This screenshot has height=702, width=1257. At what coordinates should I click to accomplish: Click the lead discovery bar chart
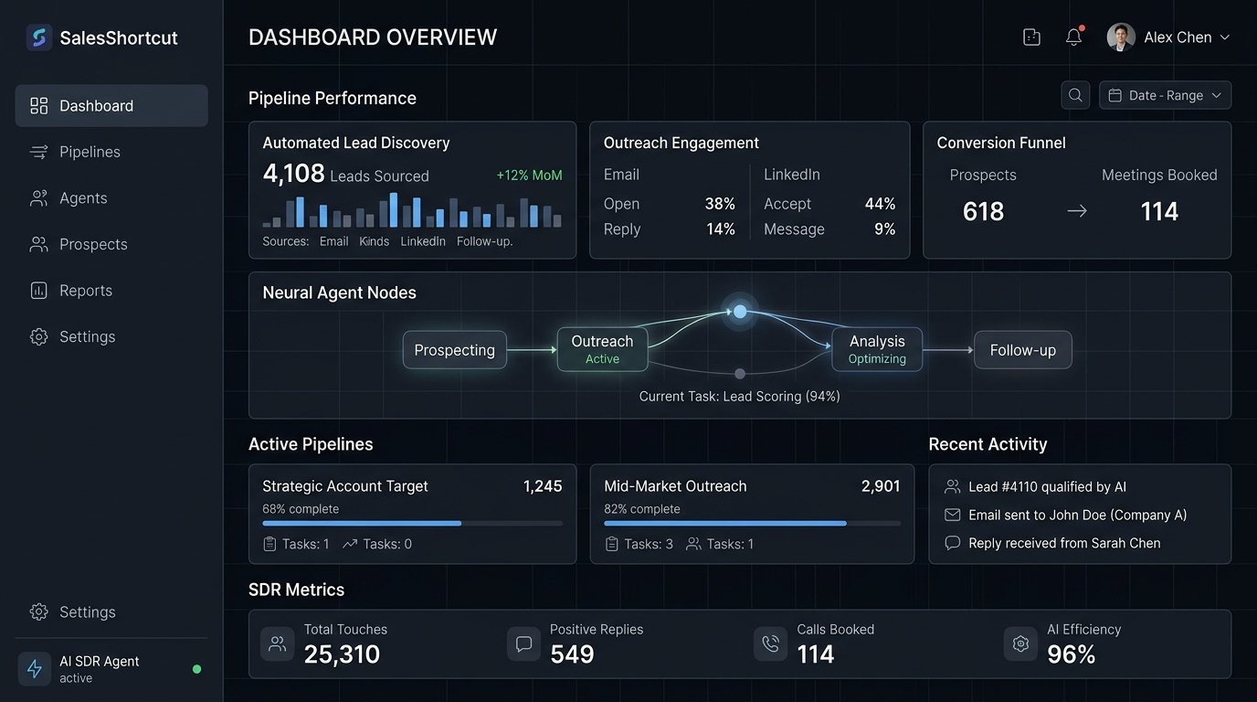click(412, 210)
